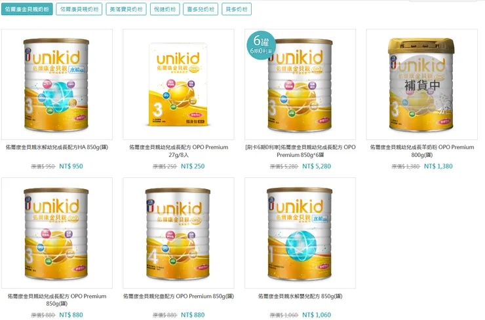Open the 貝多奶粉 tab

tap(237, 9)
